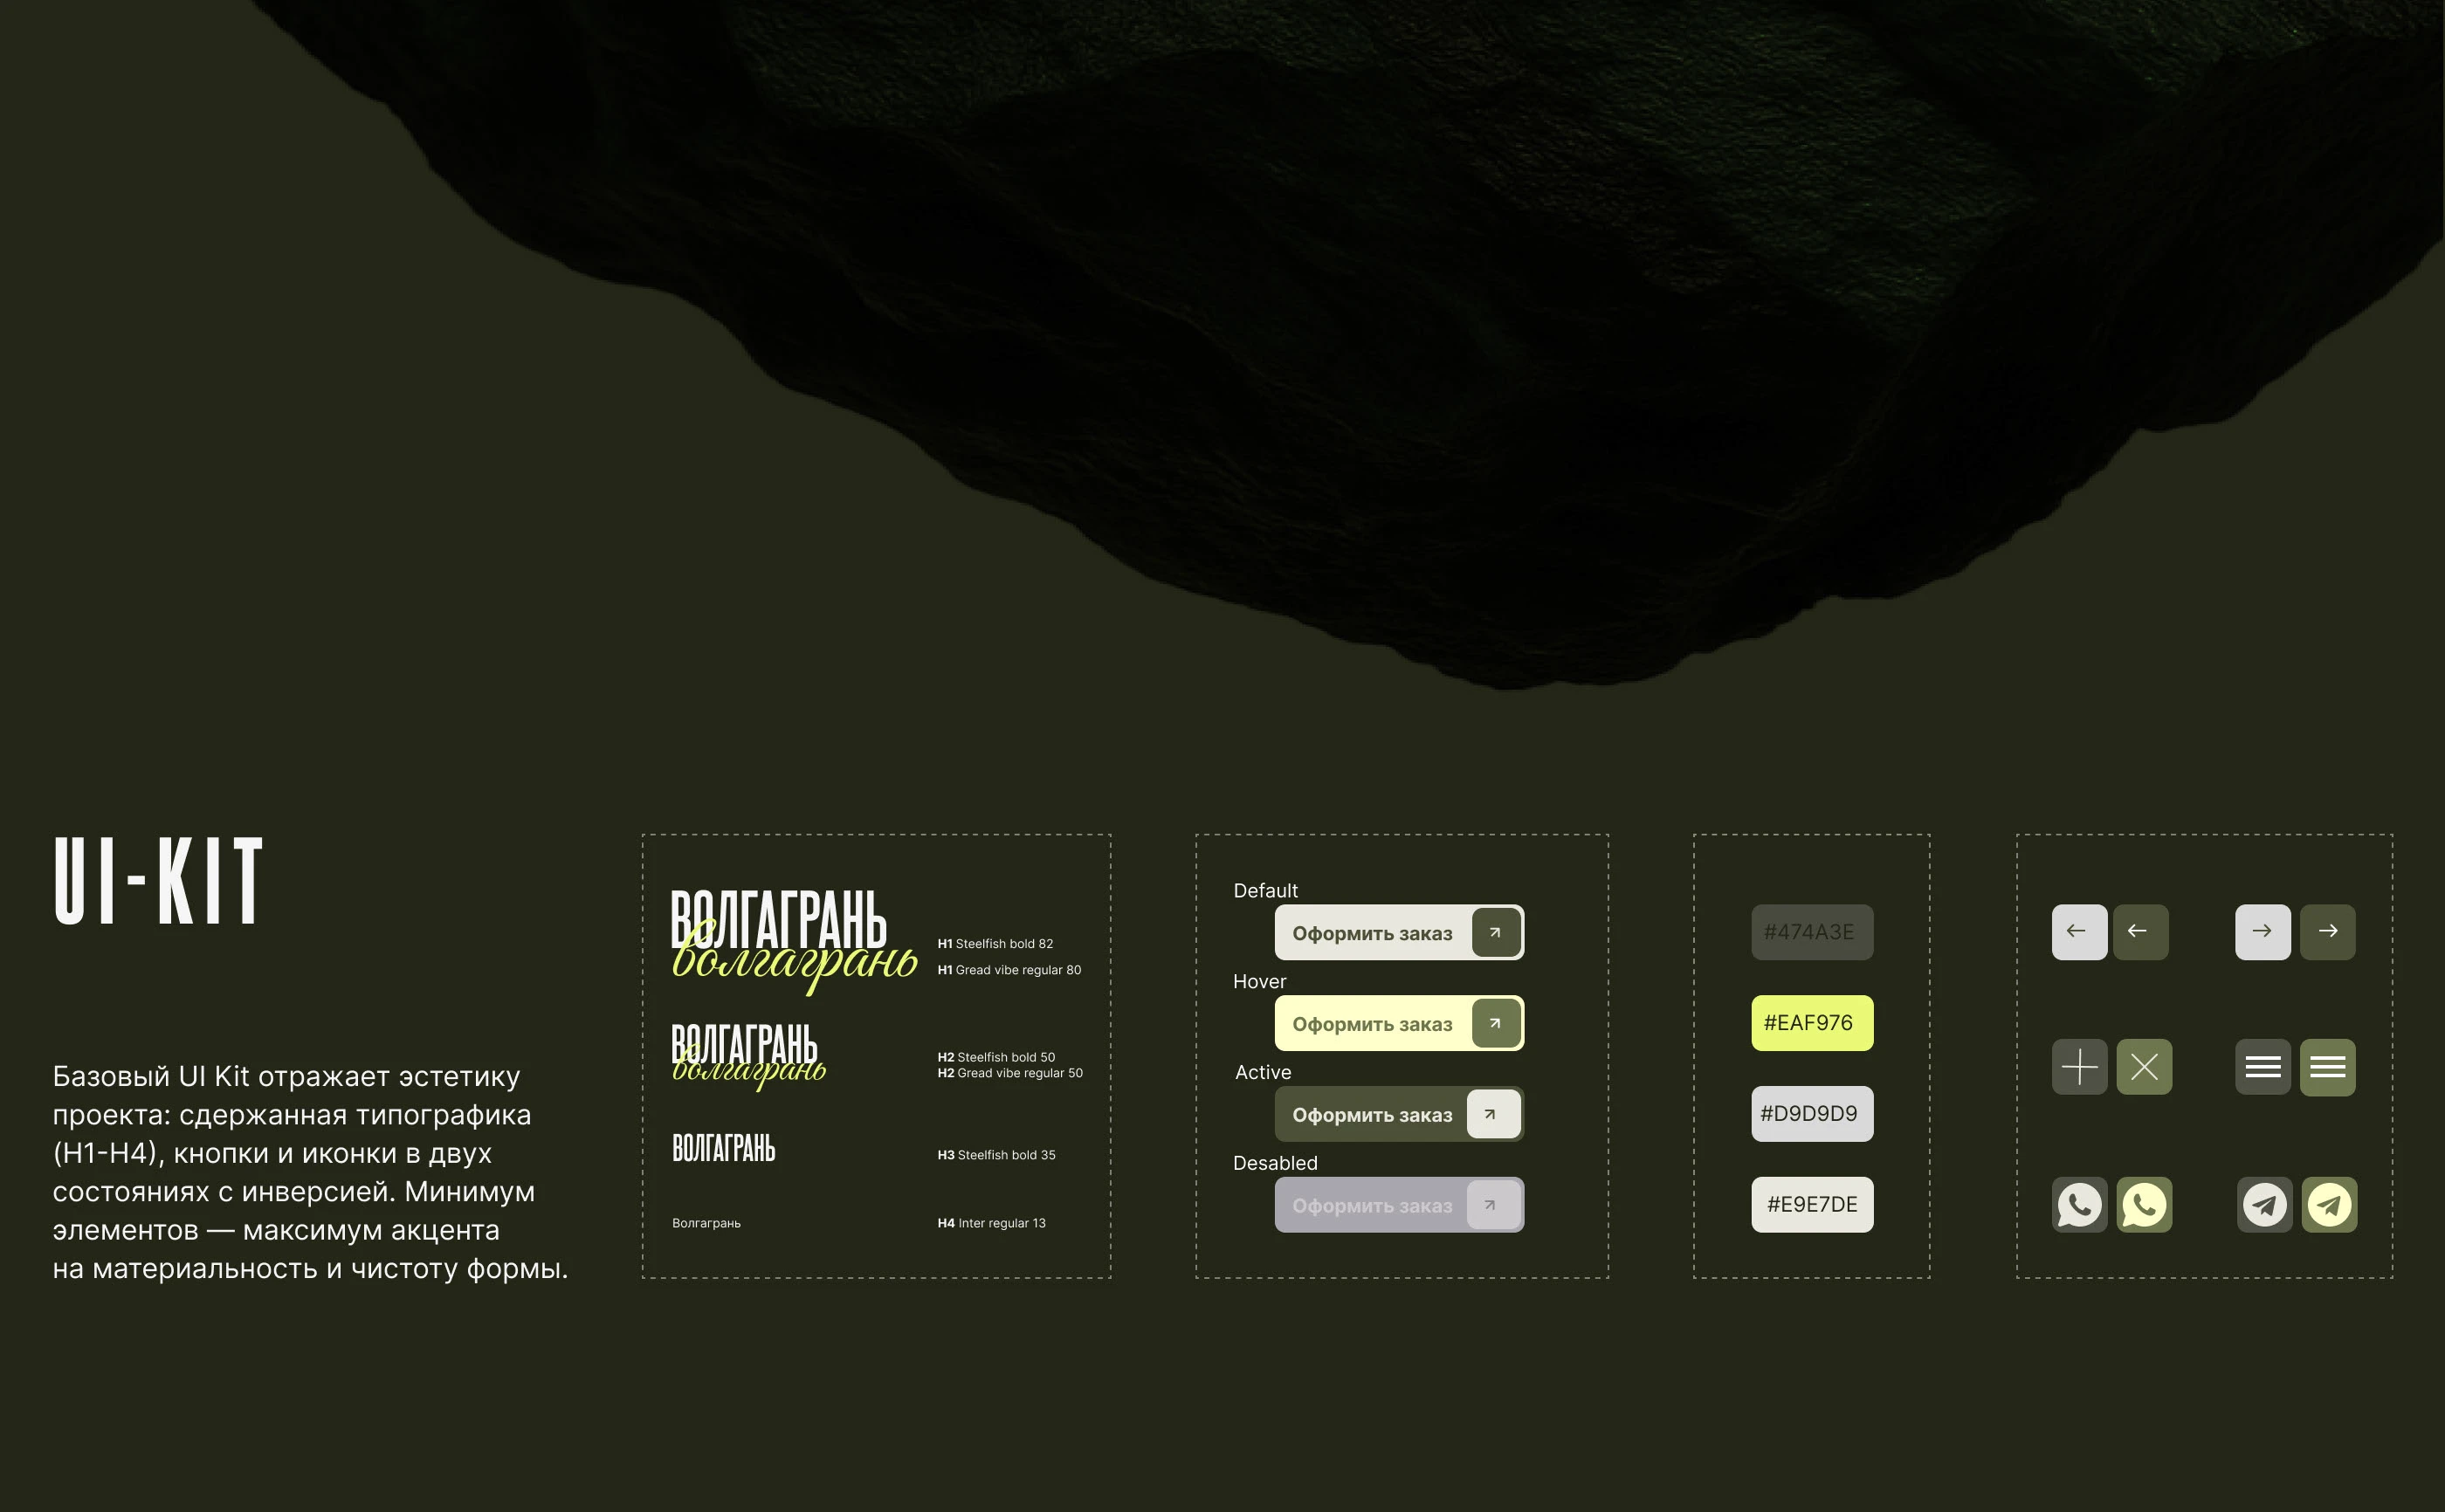Click the Hover state yellow Оформить заказ button
This screenshot has height=1512, width=2445.
tap(1398, 1023)
